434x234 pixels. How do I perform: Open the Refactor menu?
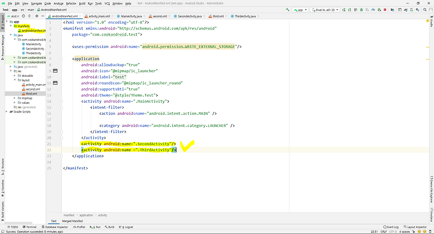coord(71,3)
